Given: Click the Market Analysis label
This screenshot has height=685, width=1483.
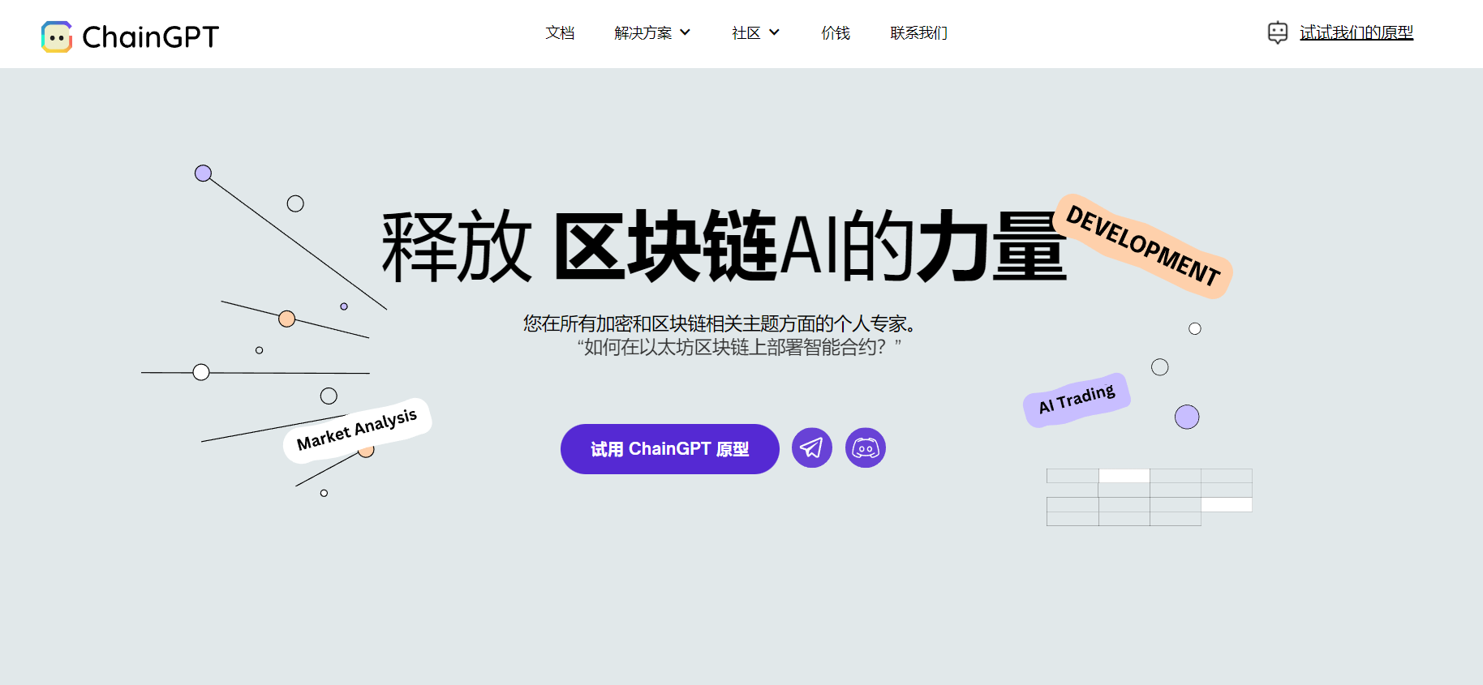Looking at the screenshot, I should coord(357,430).
